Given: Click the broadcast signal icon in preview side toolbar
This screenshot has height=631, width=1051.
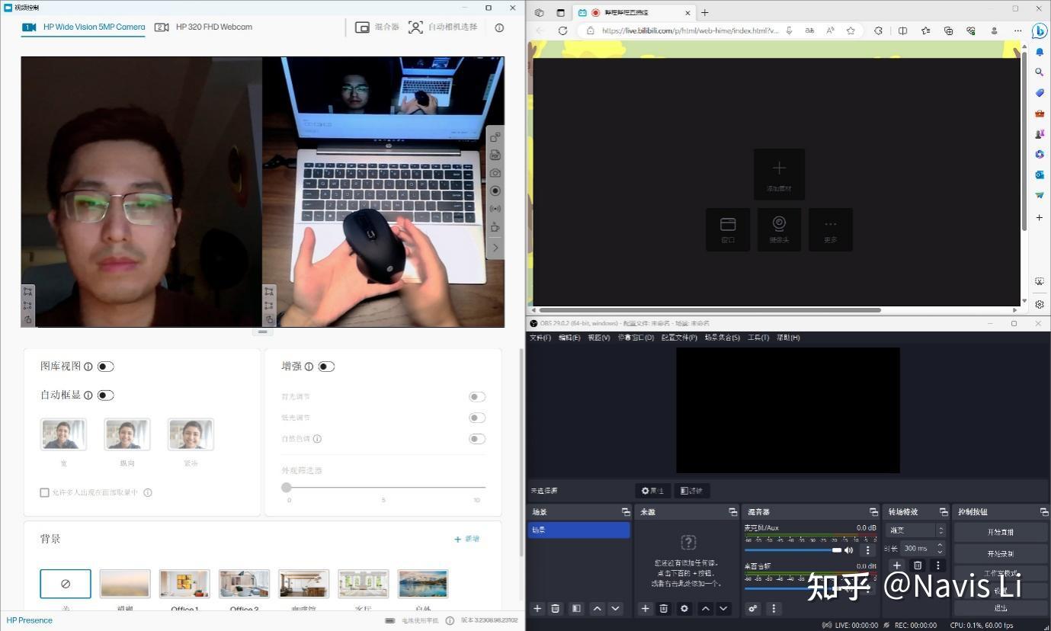Looking at the screenshot, I should [495, 208].
